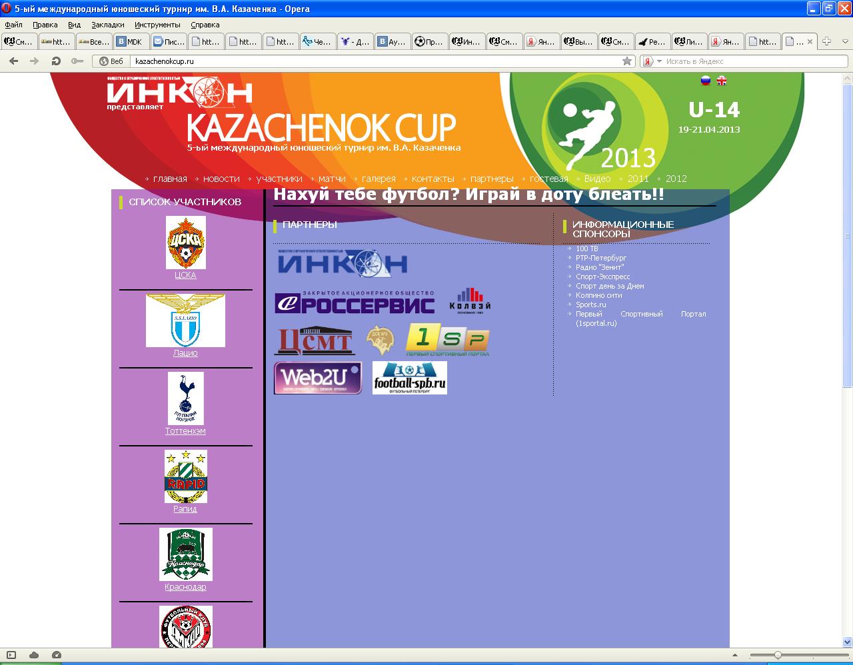The height and width of the screenshot is (665, 853).
Task: Open the Справка menu
Action: pyautogui.click(x=205, y=25)
